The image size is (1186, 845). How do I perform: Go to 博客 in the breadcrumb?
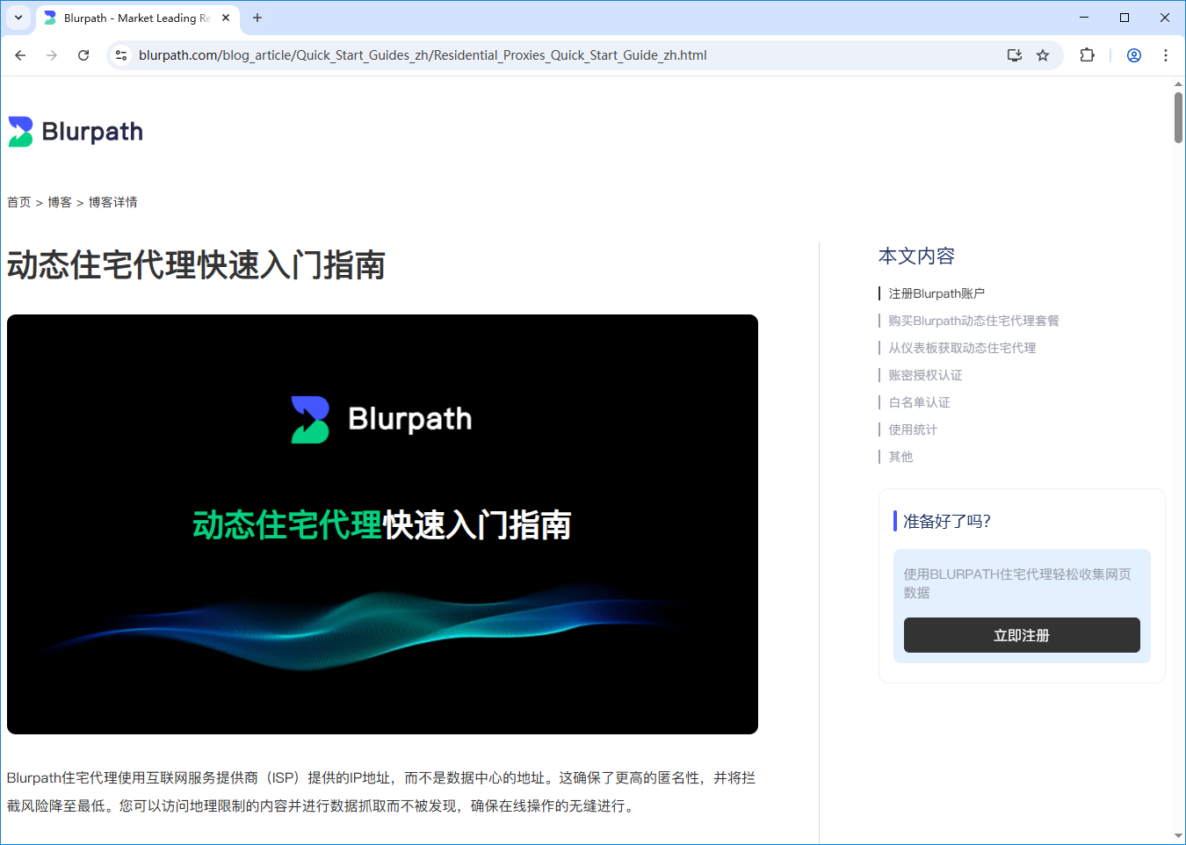pyautogui.click(x=60, y=202)
